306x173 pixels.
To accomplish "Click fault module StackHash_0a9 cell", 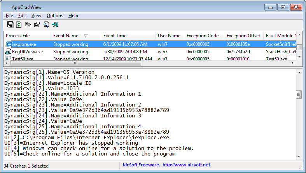I will point(281,52).
